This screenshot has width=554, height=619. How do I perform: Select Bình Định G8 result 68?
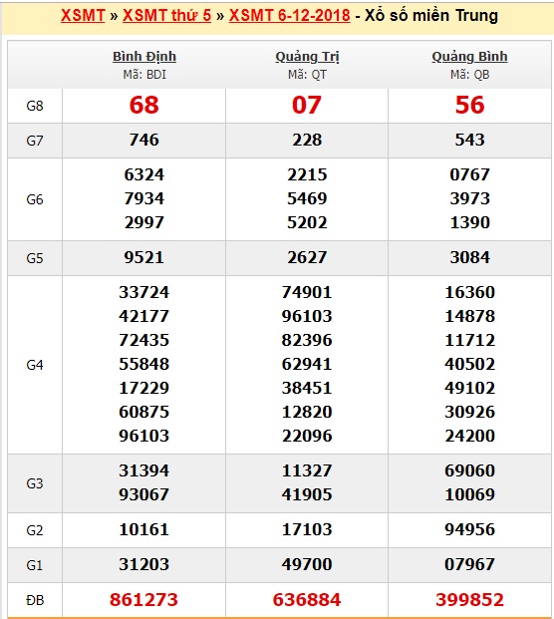pos(144,105)
